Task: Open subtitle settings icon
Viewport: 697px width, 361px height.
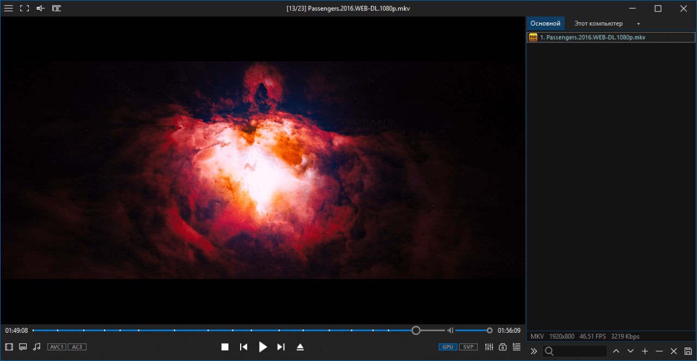Action: (23, 347)
